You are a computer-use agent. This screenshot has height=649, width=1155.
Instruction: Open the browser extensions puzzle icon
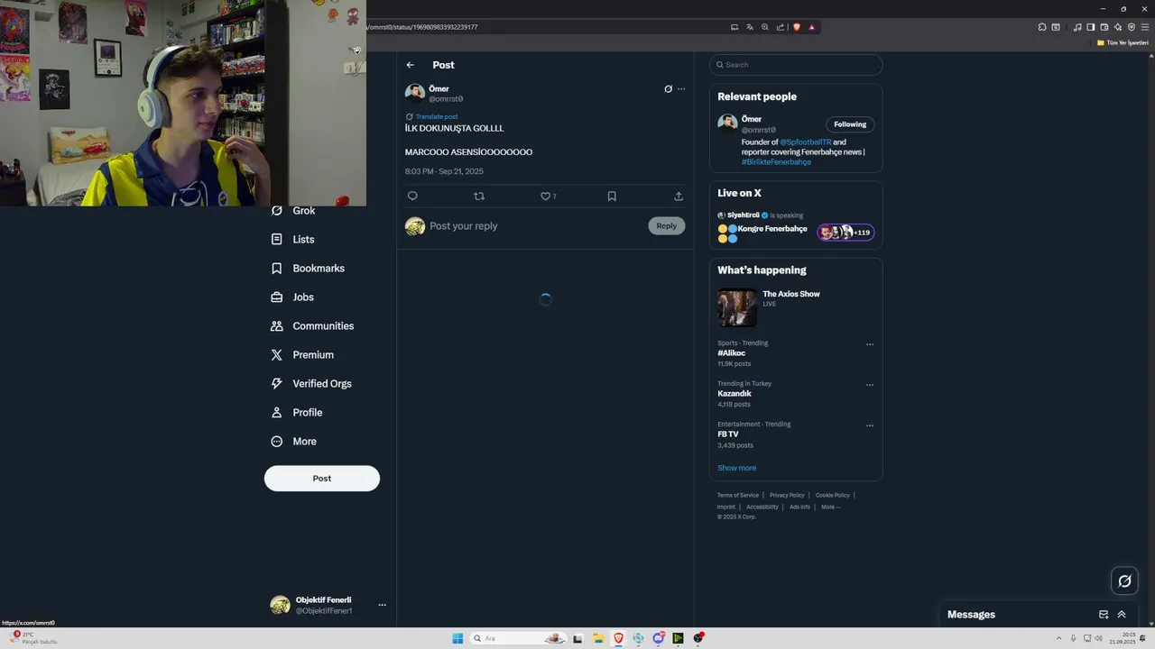pos(1042,27)
